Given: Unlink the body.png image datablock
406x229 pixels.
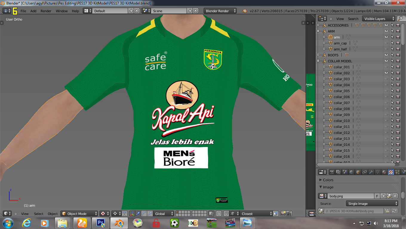Looking at the screenshot, I should click(x=395, y=196).
